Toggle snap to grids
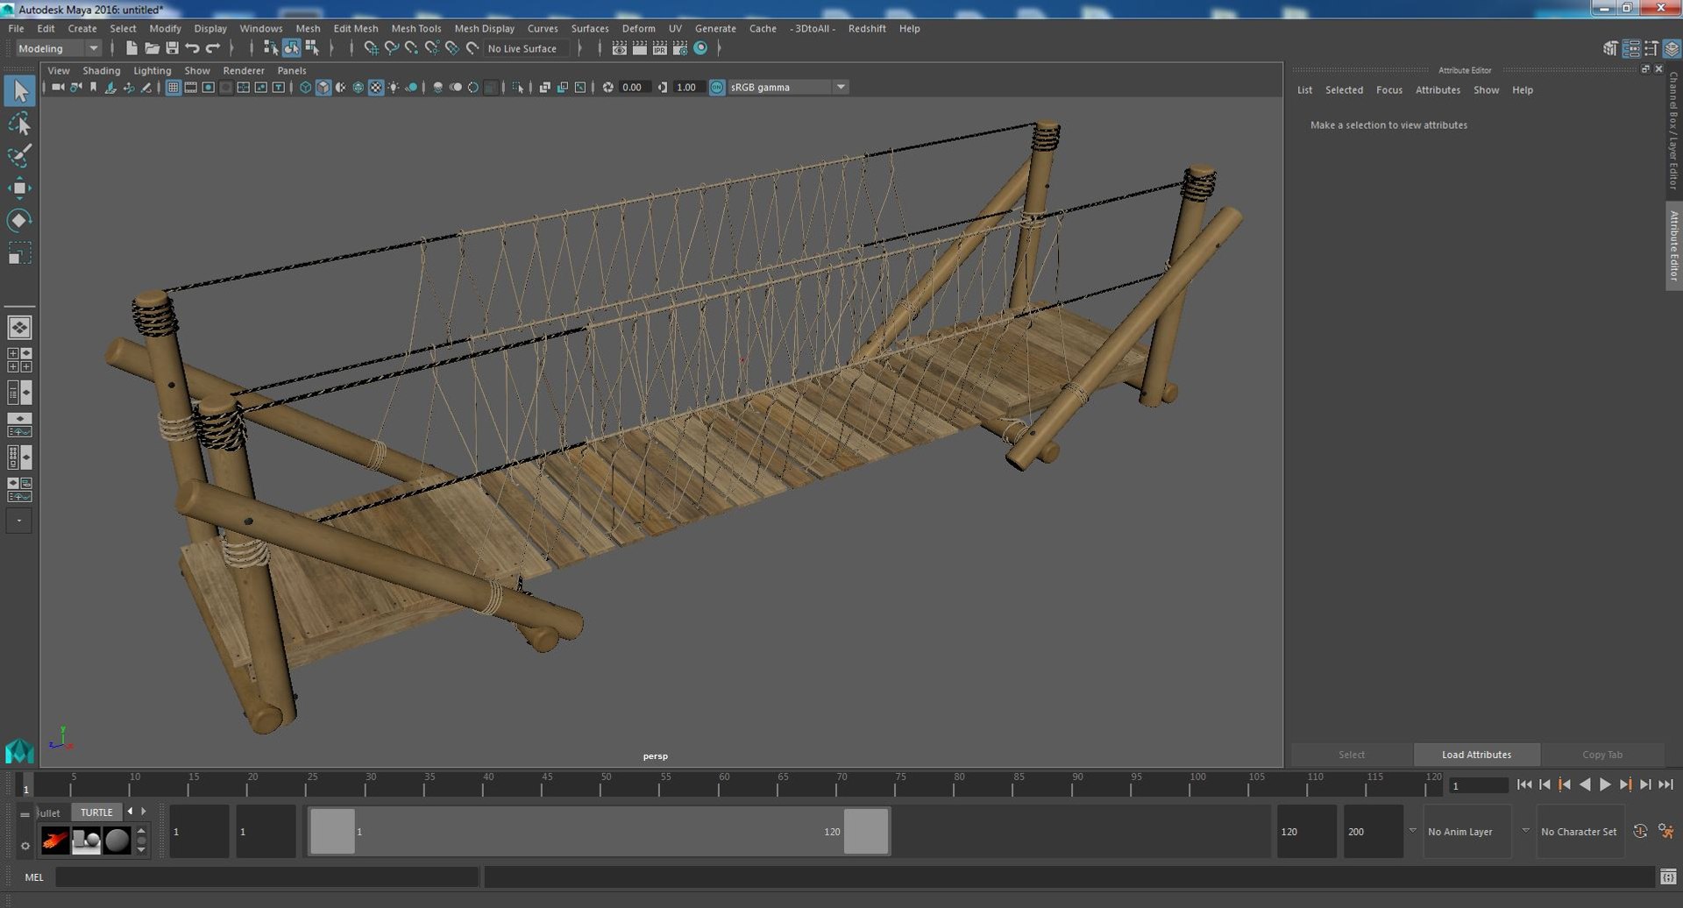This screenshot has height=908, width=1683. click(371, 48)
